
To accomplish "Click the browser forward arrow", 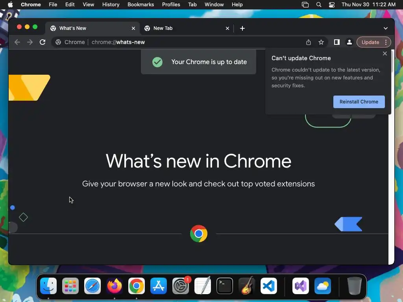I will click(30, 42).
